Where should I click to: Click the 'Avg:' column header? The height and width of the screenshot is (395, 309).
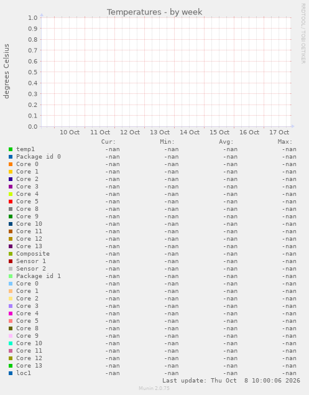(226, 142)
